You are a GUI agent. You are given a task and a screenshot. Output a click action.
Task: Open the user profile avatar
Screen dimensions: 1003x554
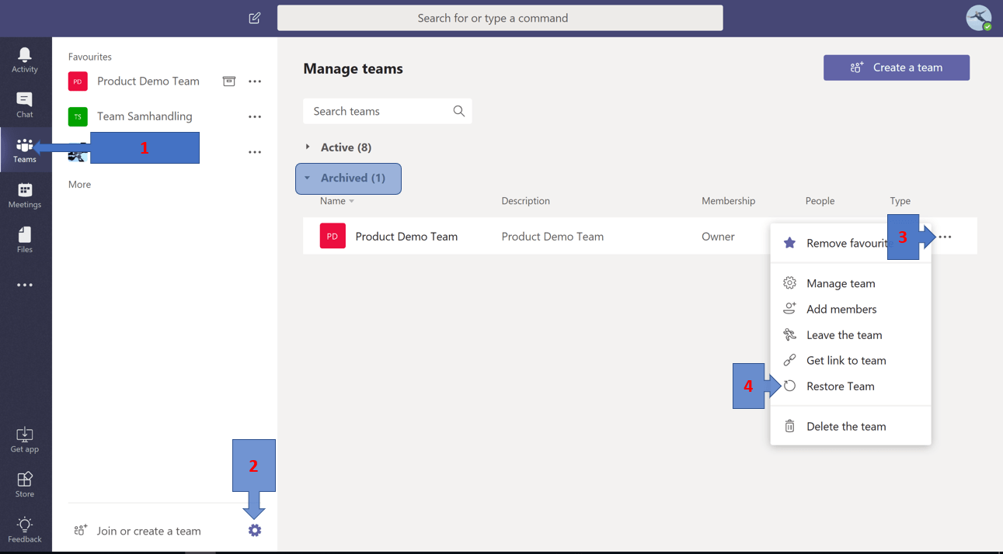click(978, 18)
